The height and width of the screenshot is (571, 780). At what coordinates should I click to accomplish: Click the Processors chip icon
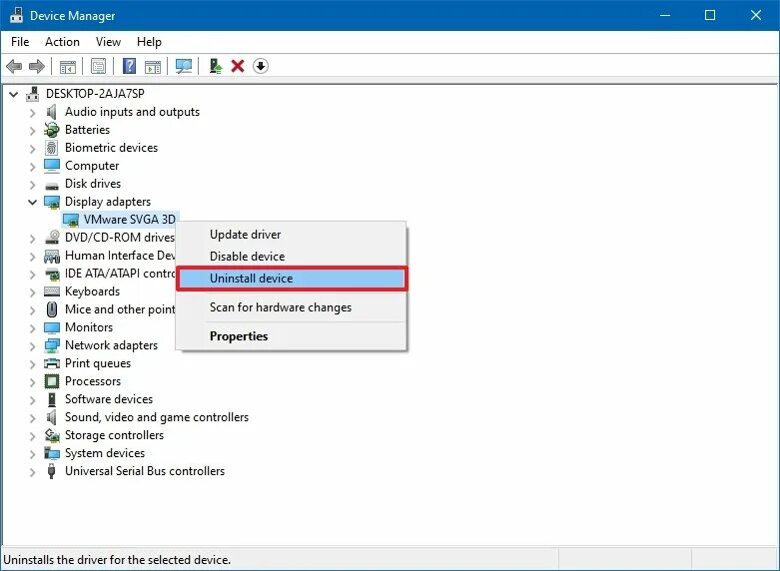click(x=52, y=381)
